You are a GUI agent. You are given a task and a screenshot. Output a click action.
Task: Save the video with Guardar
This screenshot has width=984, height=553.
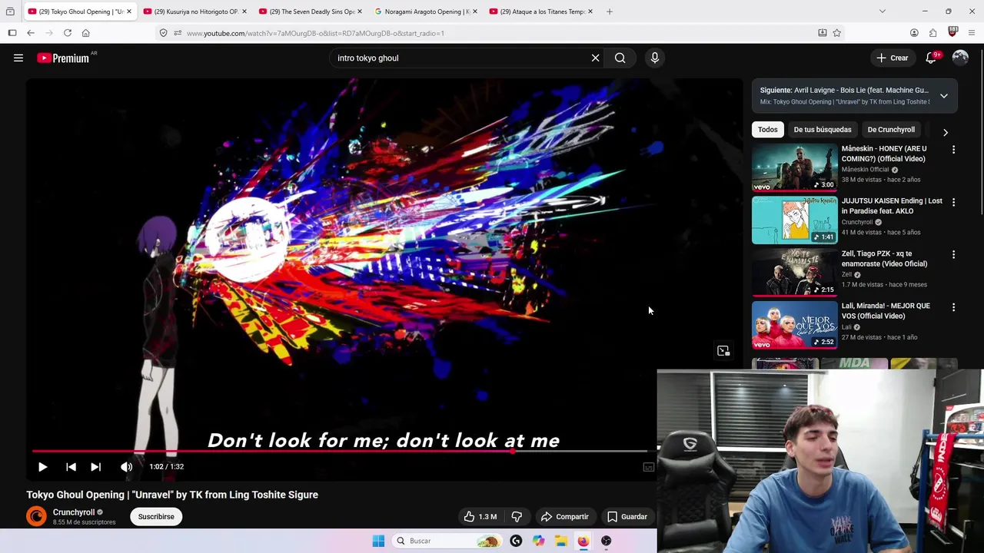pyautogui.click(x=627, y=517)
